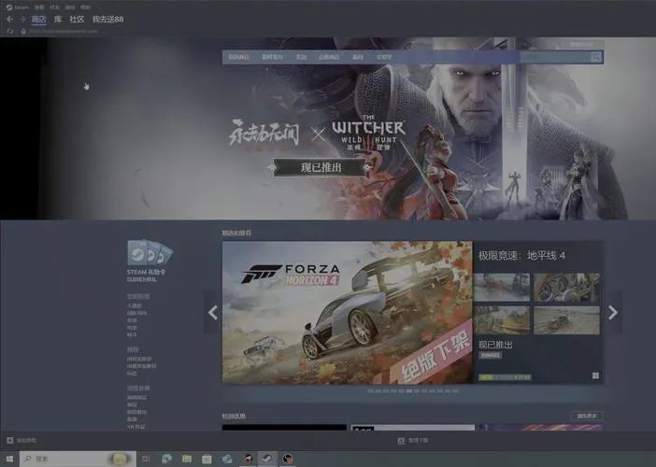Screen dimensions: 656x467
Task: Open the Windows Start menu
Action: pos(9,459)
